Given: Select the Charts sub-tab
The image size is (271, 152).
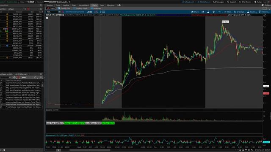Looking at the screenshot, I should (x=51, y=8).
